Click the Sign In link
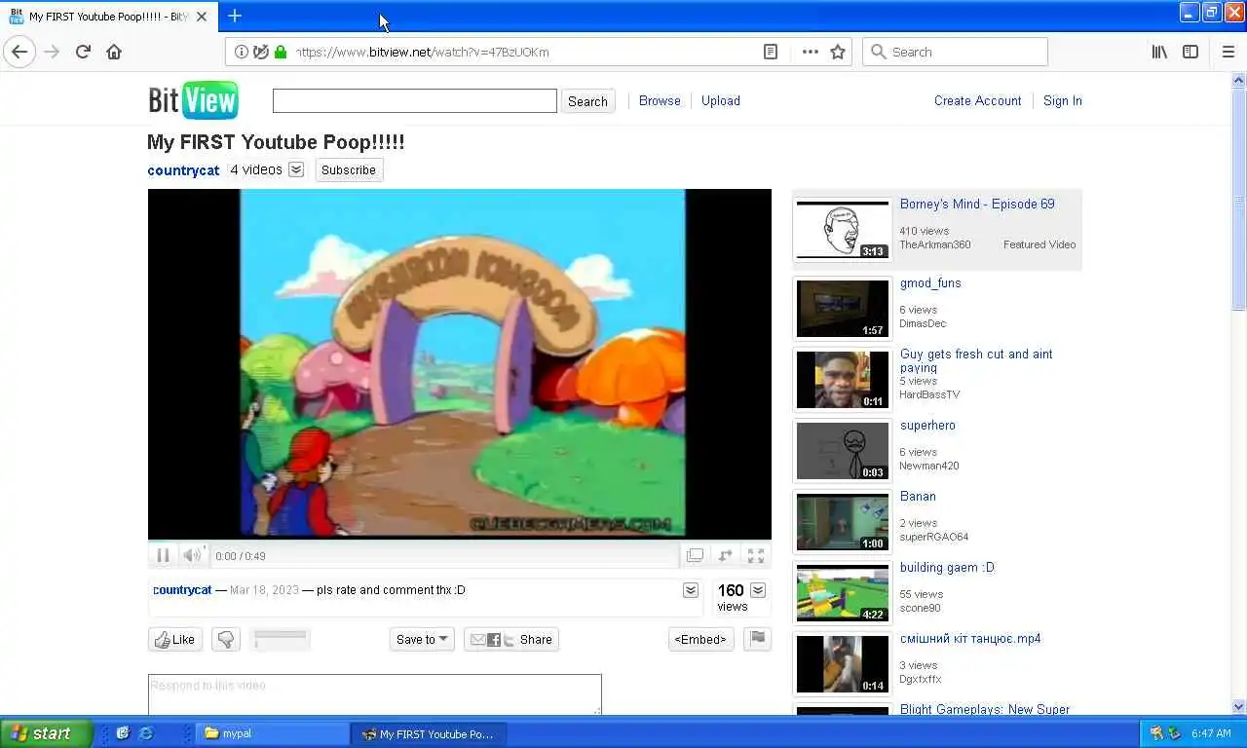1247x748 pixels. pos(1062,100)
